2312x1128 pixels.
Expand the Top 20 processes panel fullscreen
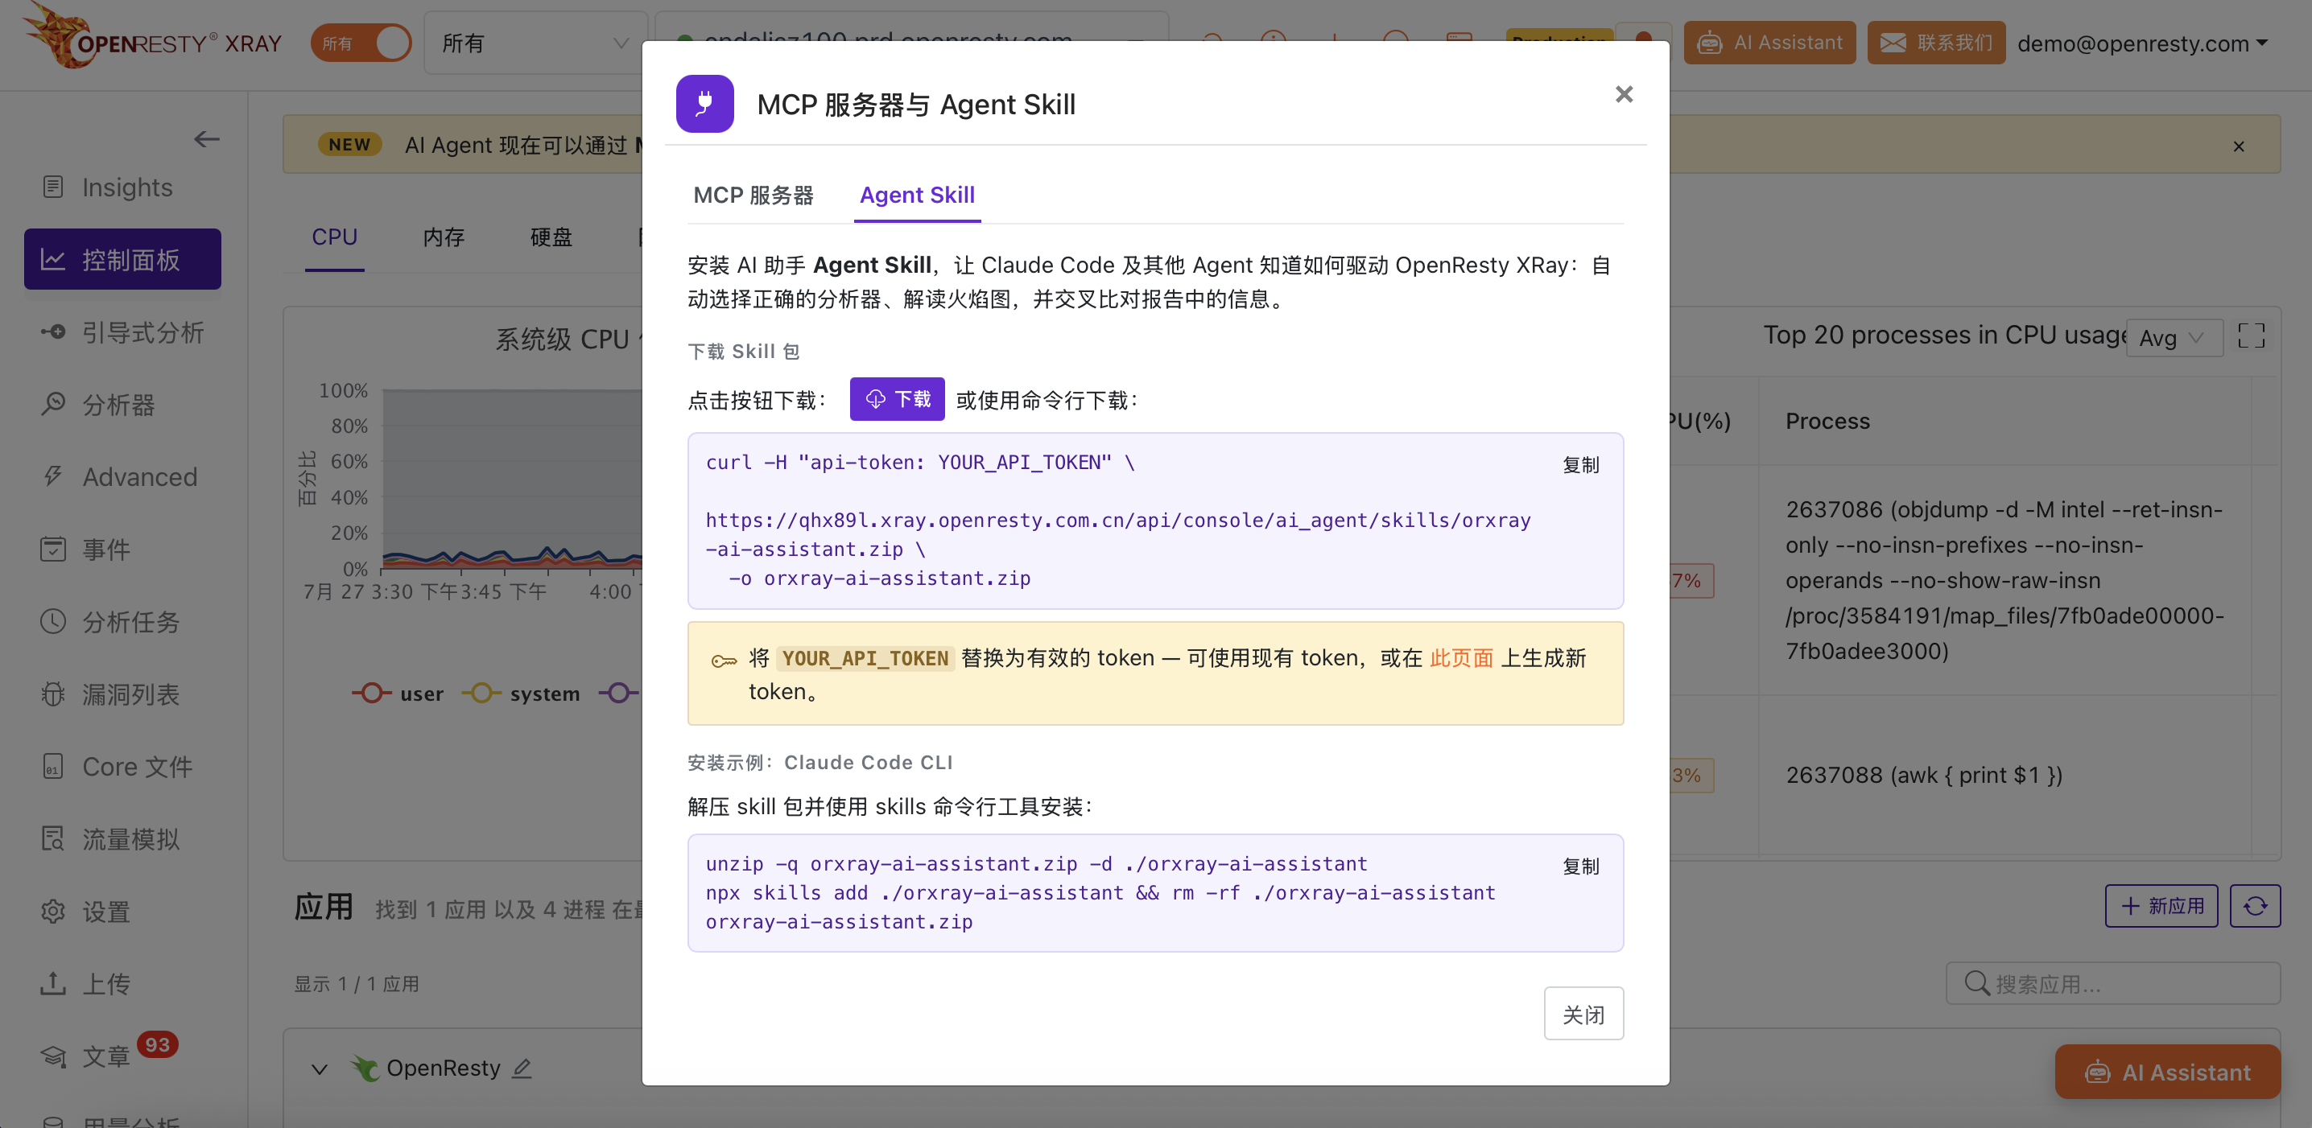pos(2251,336)
